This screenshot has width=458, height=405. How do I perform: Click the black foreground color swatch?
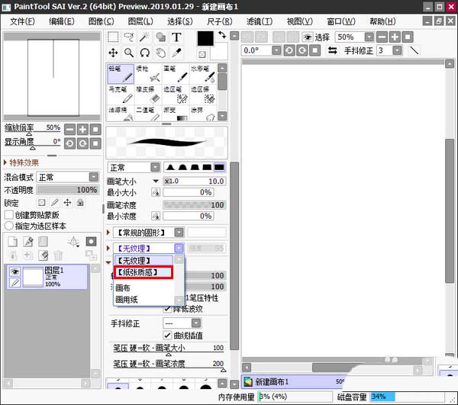(x=205, y=38)
